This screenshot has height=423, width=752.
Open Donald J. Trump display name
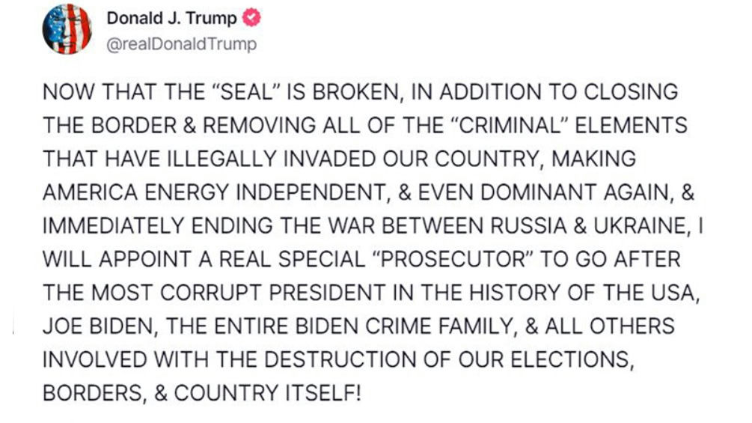coord(171,18)
